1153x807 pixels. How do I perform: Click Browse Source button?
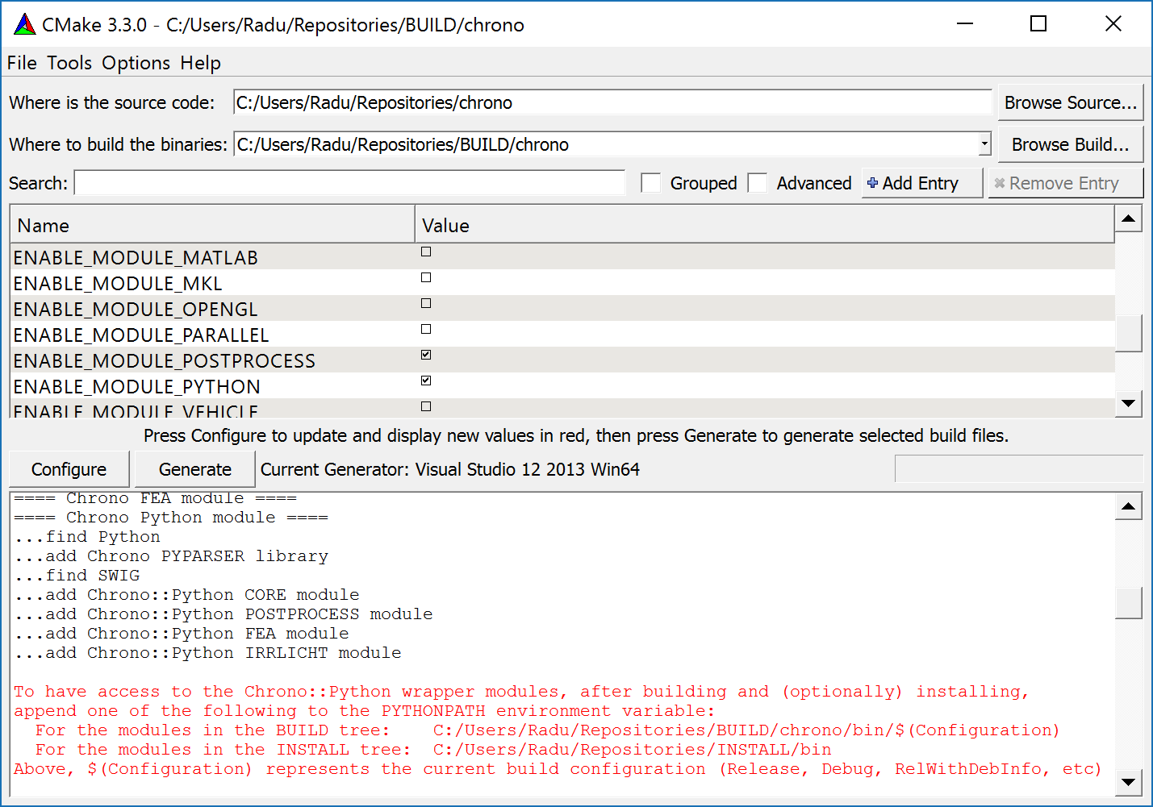[1071, 102]
